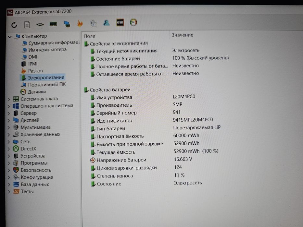The image size is (303, 227).
Task: Select the DMI tree item
Action: [x=30, y=57]
